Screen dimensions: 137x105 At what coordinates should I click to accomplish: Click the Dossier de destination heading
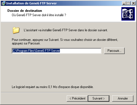(x=25, y=11)
